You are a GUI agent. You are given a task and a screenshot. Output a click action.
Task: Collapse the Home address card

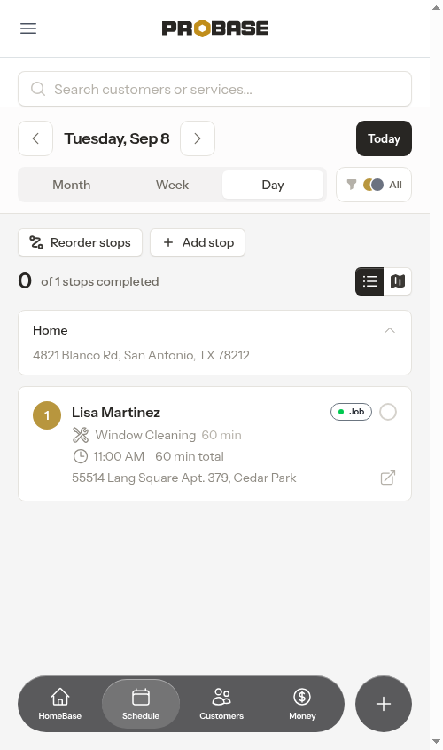[390, 330]
